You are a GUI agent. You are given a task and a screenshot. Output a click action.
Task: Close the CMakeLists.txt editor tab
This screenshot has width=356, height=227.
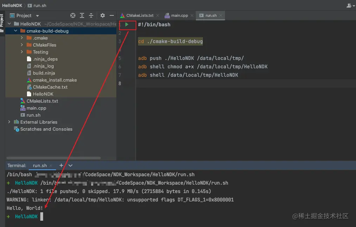pos(158,15)
